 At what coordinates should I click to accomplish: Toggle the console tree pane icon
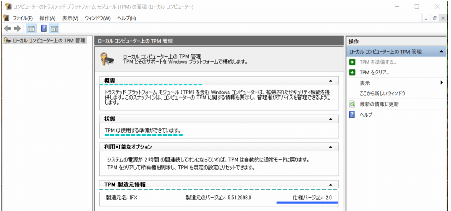pyautogui.click(x=31, y=28)
